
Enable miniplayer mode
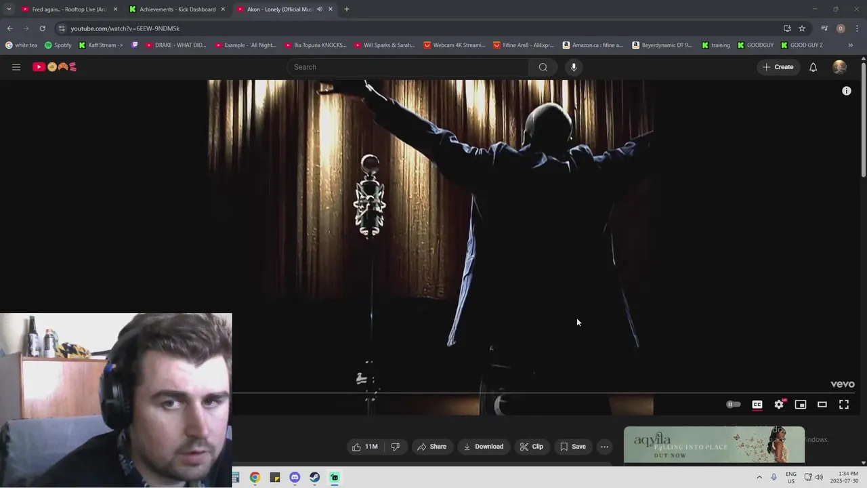click(x=801, y=405)
